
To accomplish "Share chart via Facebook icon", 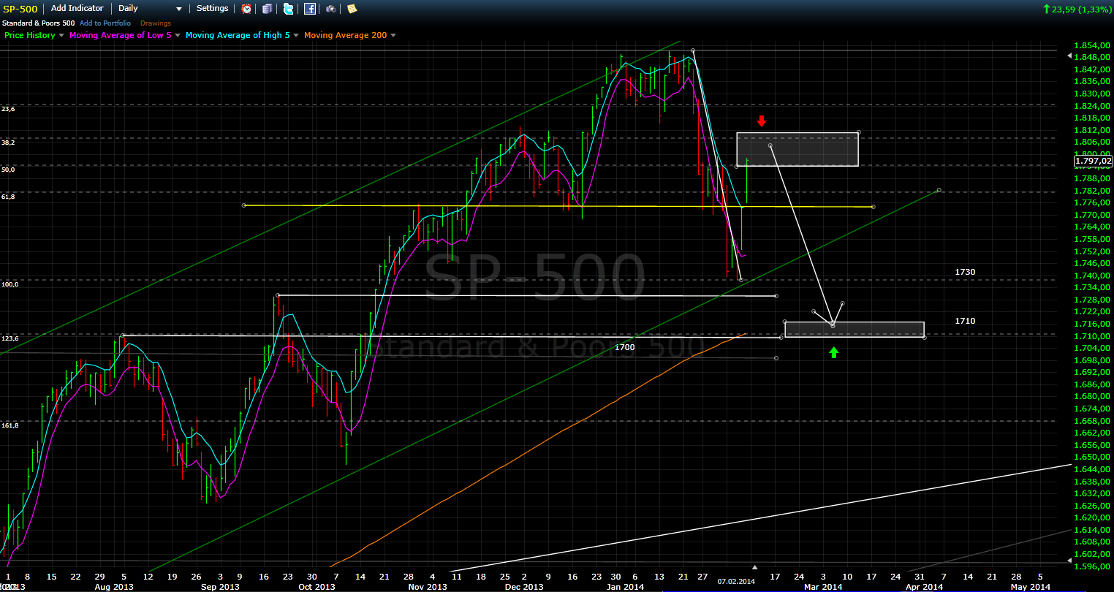I will point(310,9).
